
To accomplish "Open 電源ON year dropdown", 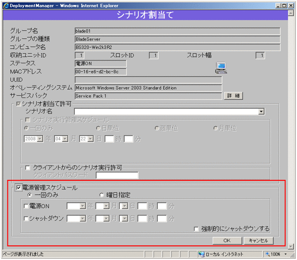I will tap(83, 206).
